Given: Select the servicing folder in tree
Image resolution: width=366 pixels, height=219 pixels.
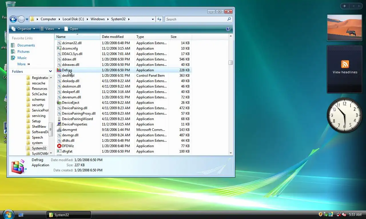Looking at the screenshot, I should click(x=39, y=116).
